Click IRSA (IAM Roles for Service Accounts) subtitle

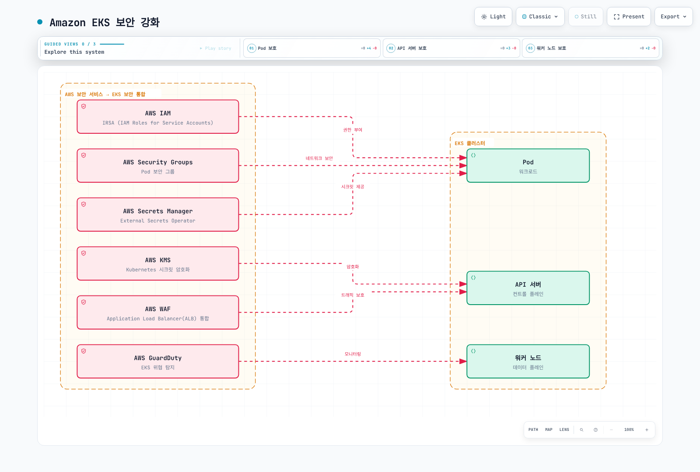click(x=158, y=123)
